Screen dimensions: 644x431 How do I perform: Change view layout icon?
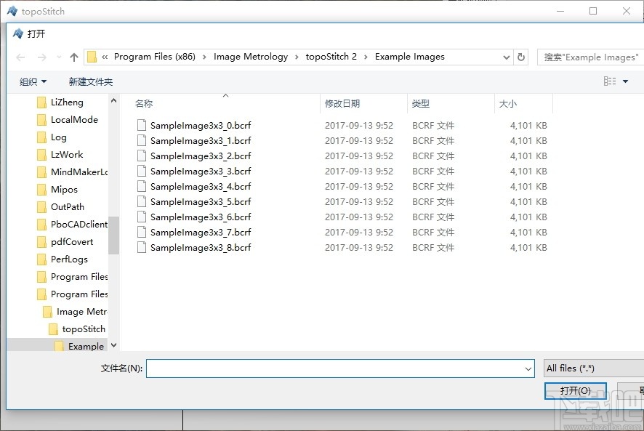tap(610, 81)
